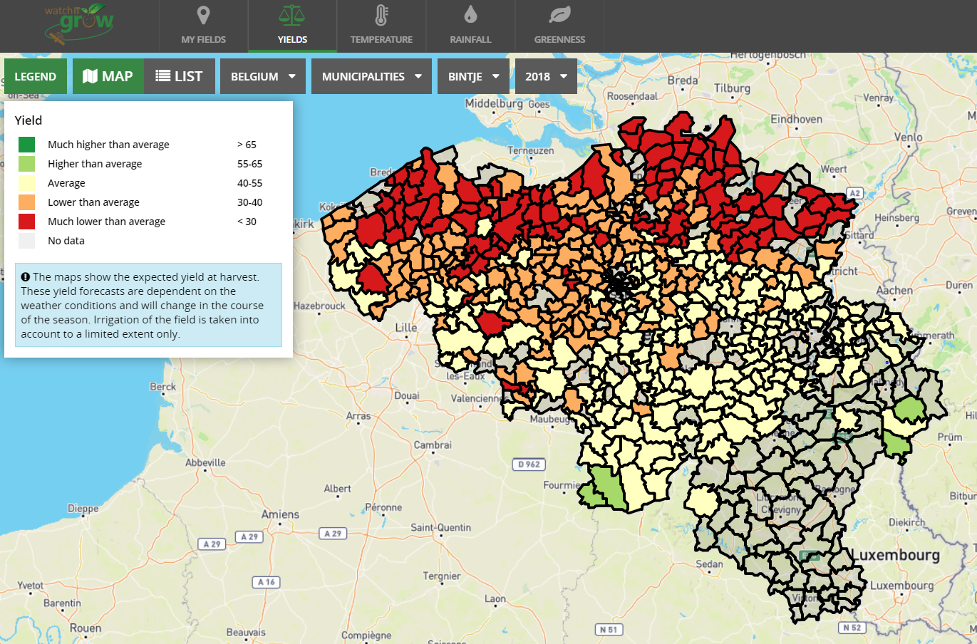Expand the MUNICIPALITIES dropdown

point(371,75)
